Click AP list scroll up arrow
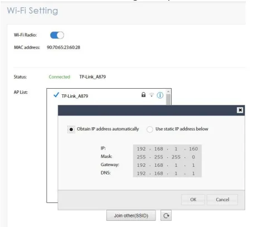This screenshot has width=253, height=227. point(168,91)
